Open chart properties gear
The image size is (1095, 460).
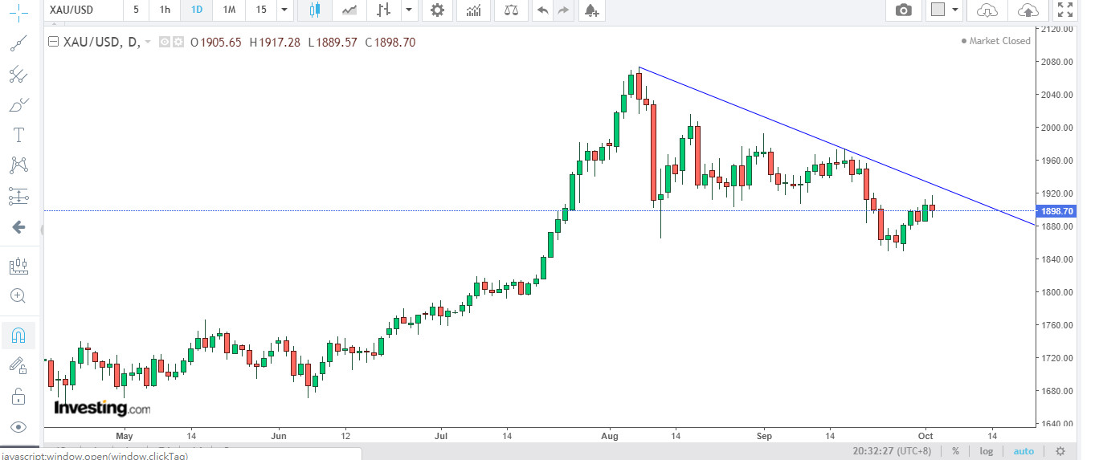[437, 10]
